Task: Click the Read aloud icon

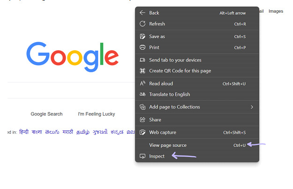Action: click(x=143, y=83)
